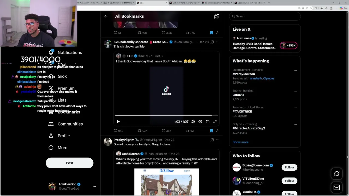Seek on the video progress bar

click(x=166, y=115)
